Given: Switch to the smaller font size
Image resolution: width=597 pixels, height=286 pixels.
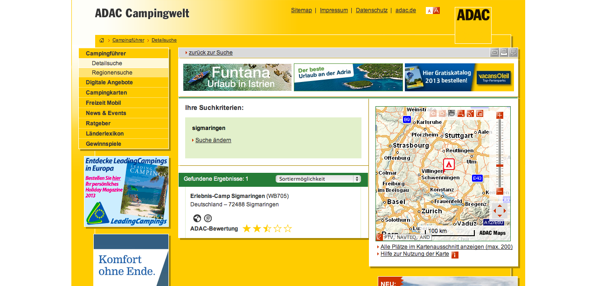Looking at the screenshot, I should pos(429,11).
